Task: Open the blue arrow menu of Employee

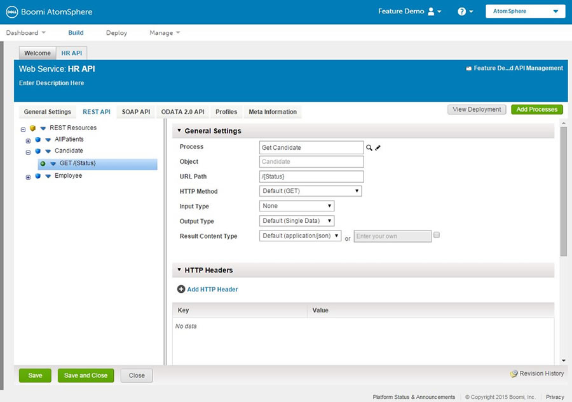Action: pos(48,176)
